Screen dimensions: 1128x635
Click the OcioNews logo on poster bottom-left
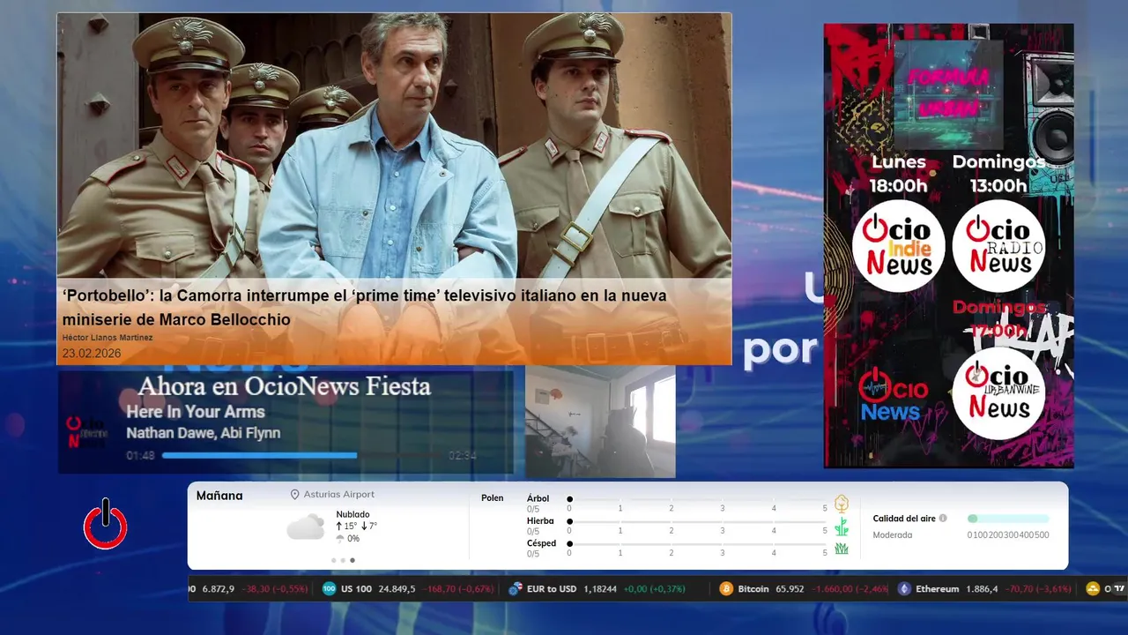click(x=894, y=394)
